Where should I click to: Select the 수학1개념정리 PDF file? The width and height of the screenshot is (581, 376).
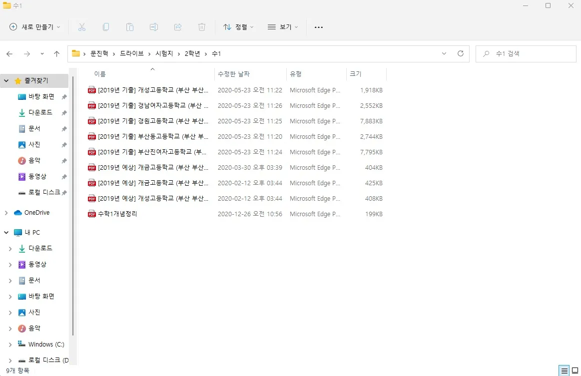117,214
